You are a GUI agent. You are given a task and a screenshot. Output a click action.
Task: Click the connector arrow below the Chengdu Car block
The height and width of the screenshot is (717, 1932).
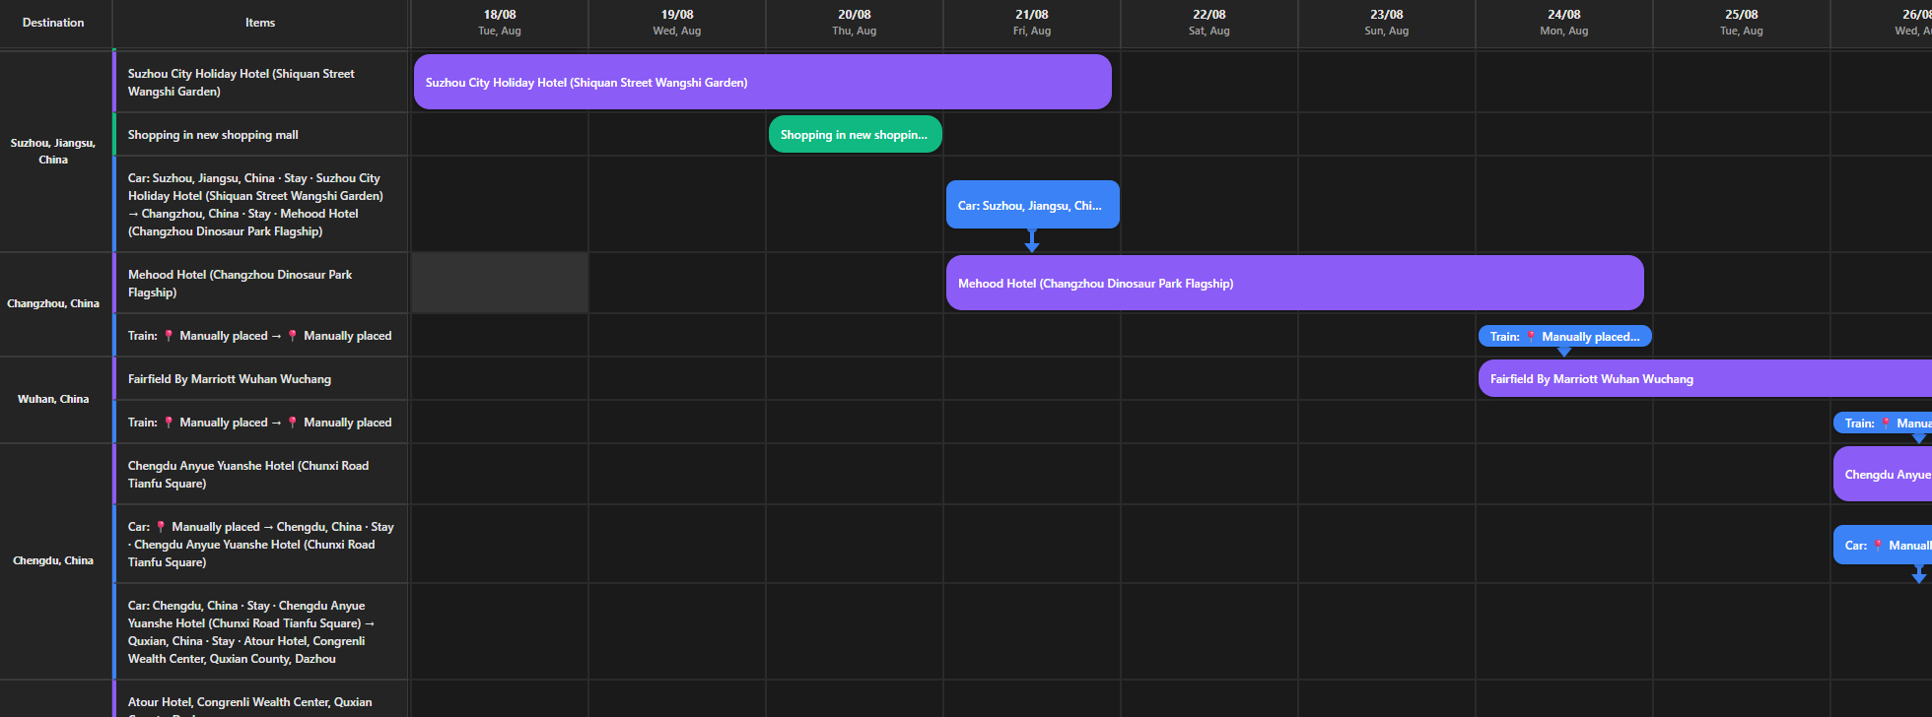click(1919, 573)
